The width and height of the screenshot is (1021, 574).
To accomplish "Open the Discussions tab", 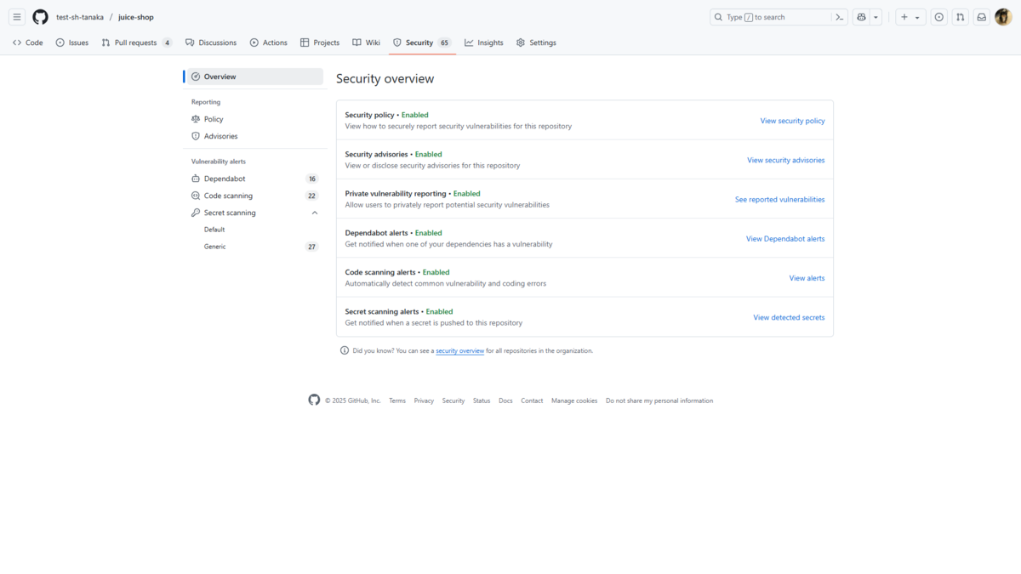I will point(211,43).
